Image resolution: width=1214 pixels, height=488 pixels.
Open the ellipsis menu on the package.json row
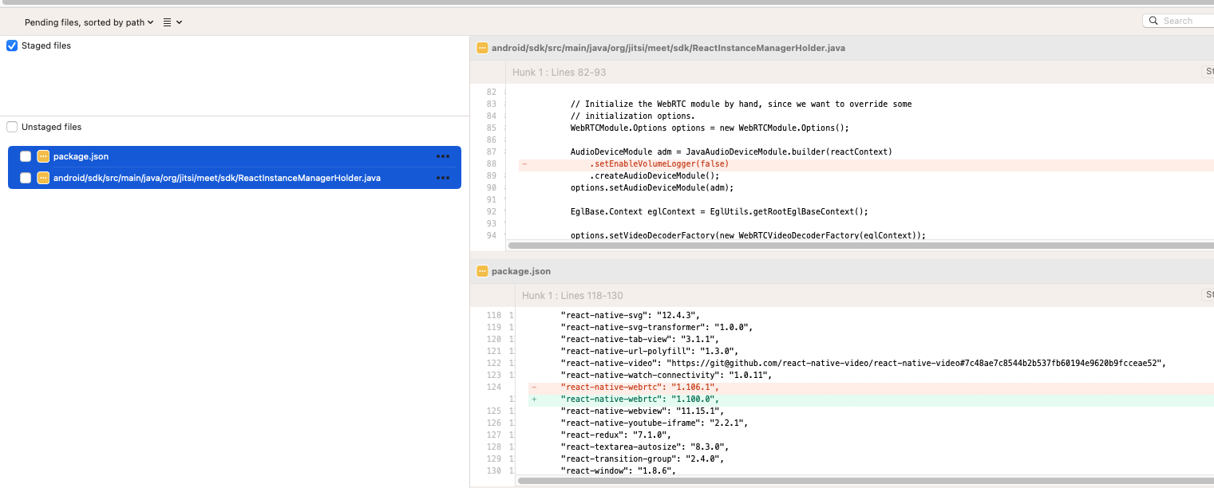(443, 156)
